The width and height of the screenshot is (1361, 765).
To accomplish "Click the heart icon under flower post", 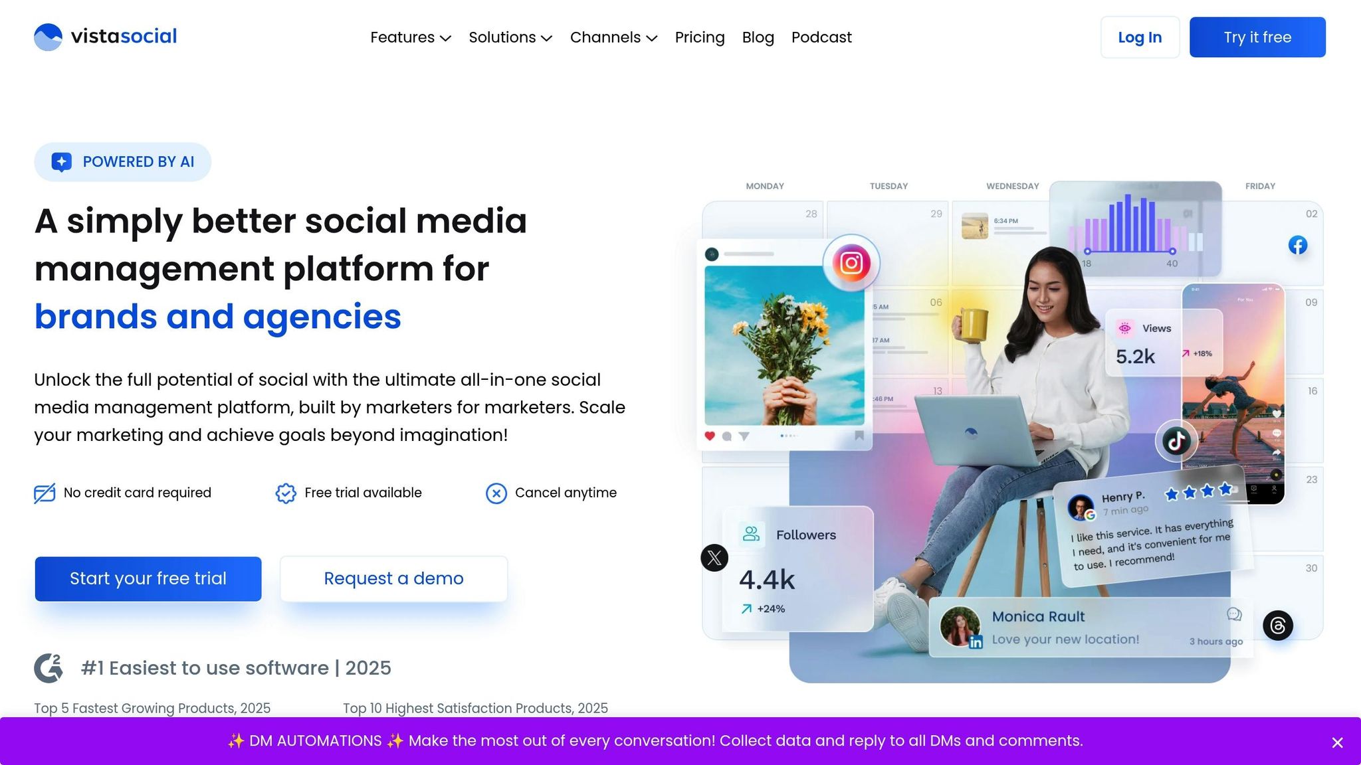I will click(710, 436).
